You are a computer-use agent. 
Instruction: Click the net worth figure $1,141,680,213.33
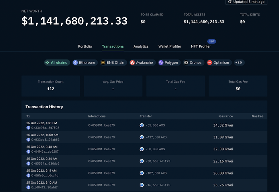click(x=75, y=21)
